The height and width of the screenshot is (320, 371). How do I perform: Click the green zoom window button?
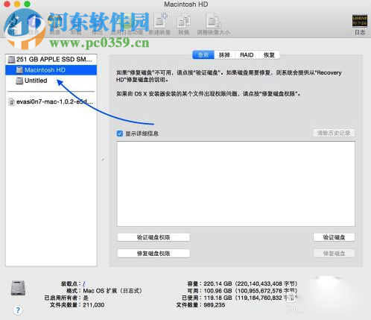pos(27,4)
